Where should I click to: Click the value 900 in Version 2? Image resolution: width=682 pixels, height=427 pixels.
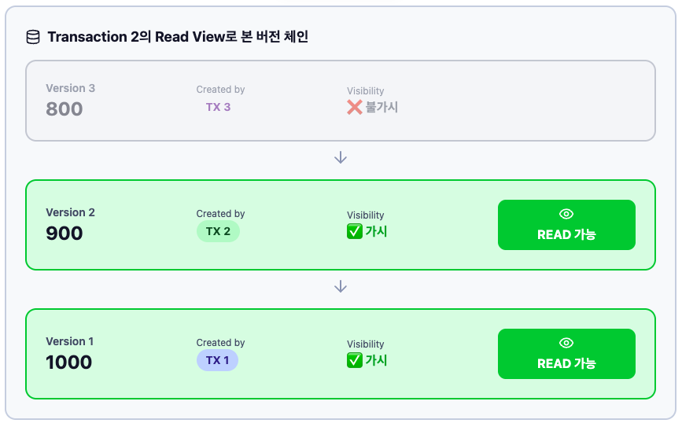[x=65, y=233]
